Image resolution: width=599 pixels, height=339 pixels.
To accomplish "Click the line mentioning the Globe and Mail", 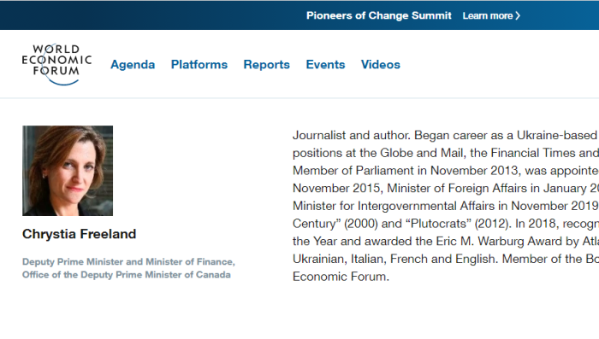I will tap(446, 153).
